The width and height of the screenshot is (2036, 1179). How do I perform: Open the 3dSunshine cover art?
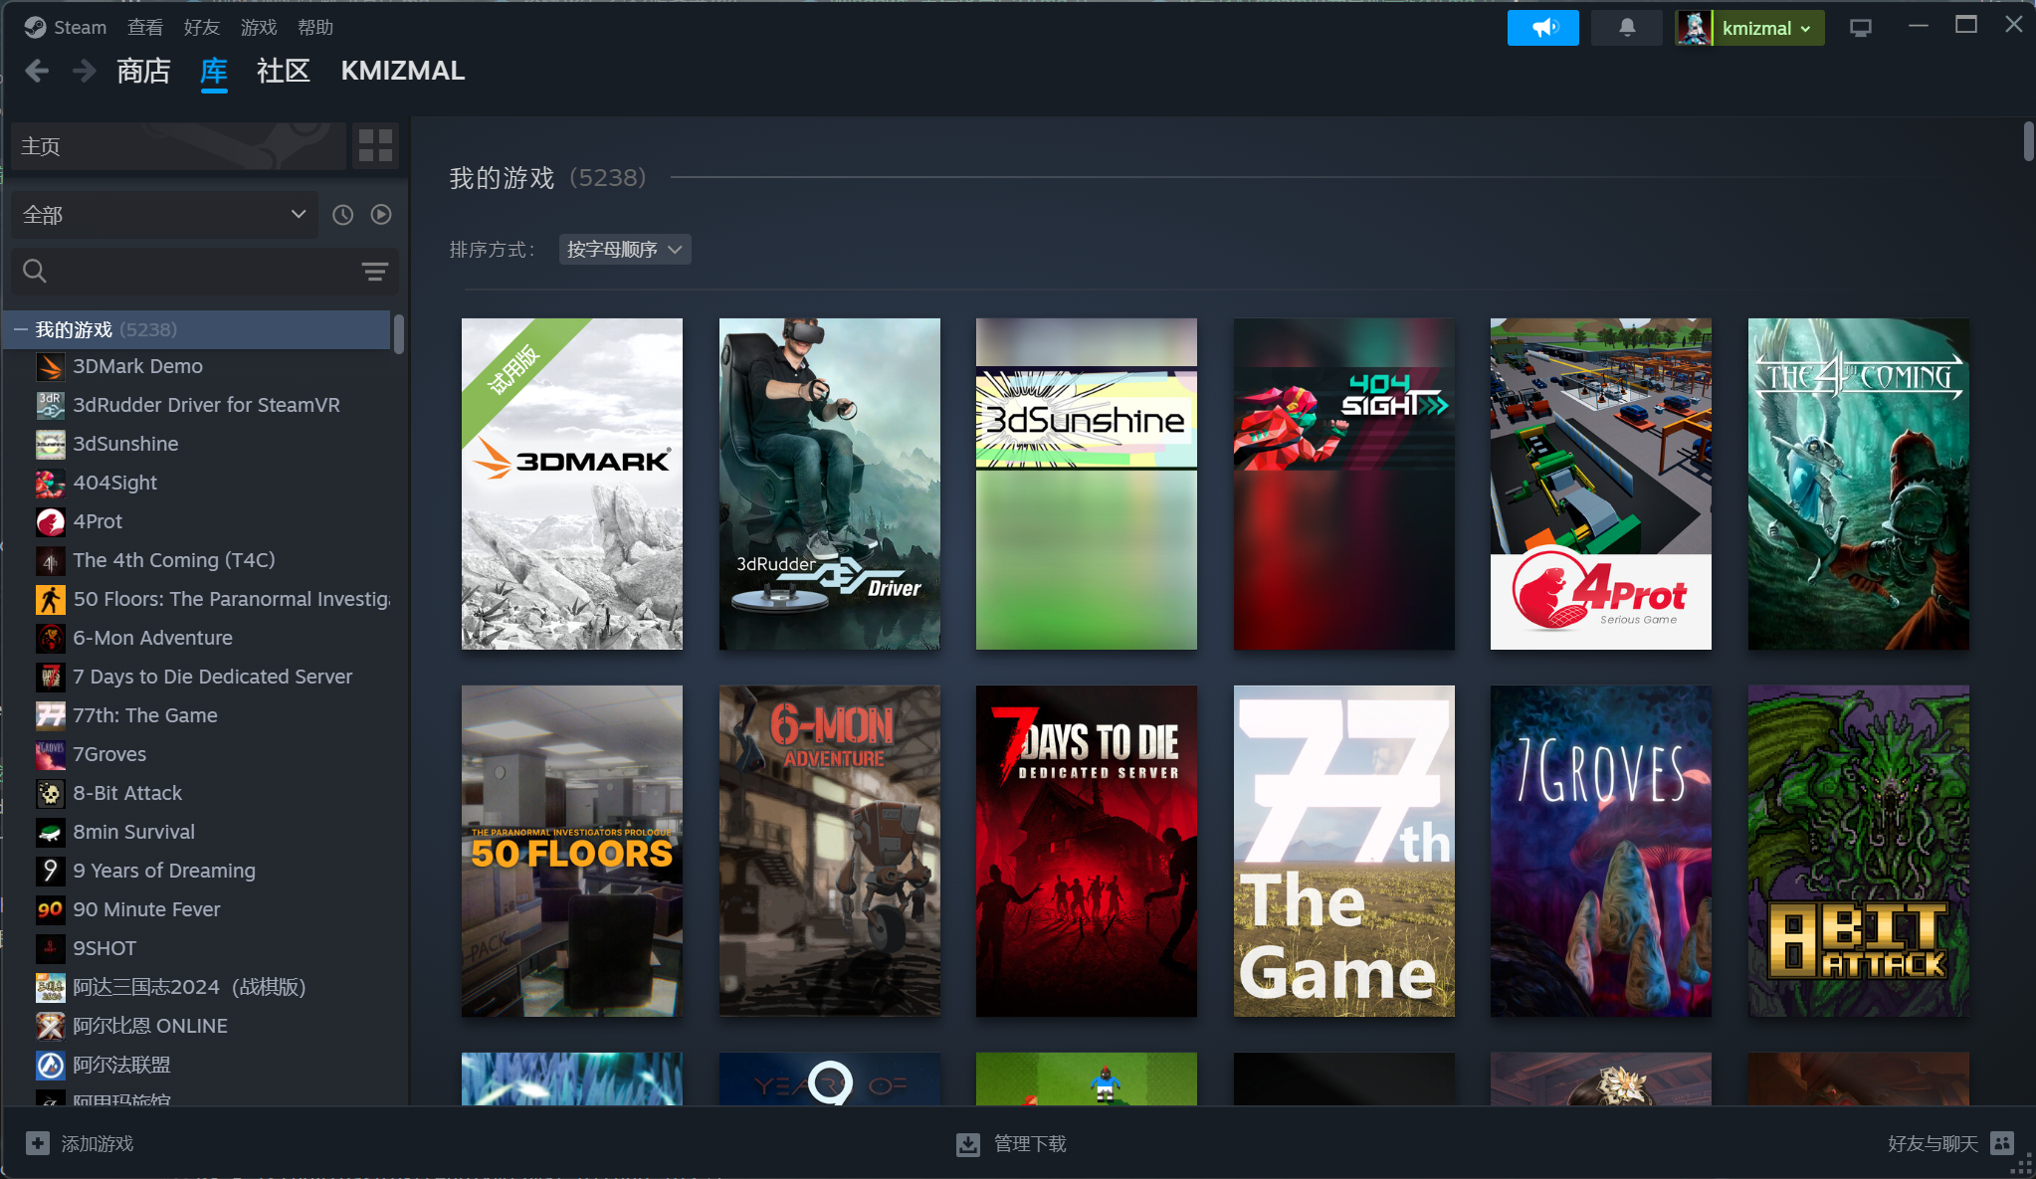1087,484
